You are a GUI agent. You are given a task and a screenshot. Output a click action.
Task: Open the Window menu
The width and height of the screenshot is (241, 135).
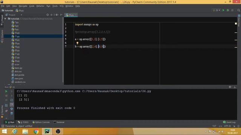point(69,6)
